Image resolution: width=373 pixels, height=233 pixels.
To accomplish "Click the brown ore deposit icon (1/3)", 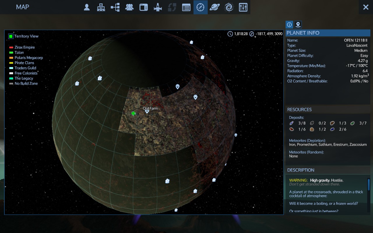I will coord(332,123).
